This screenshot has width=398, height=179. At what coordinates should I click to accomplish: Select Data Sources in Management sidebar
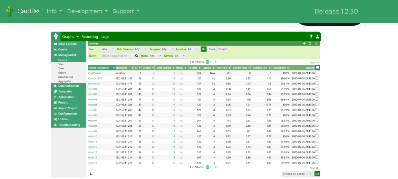(x=65, y=77)
